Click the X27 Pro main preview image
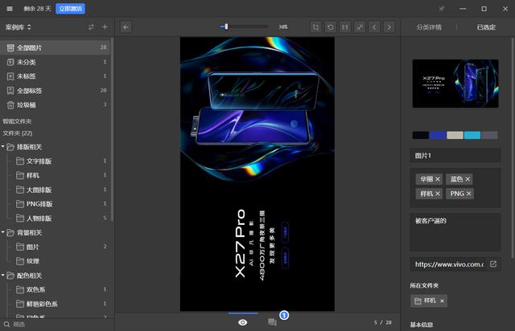This screenshot has width=515, height=331. (257, 174)
